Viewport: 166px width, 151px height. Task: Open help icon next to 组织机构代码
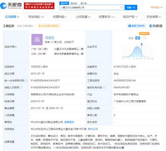click(x=104, y=87)
